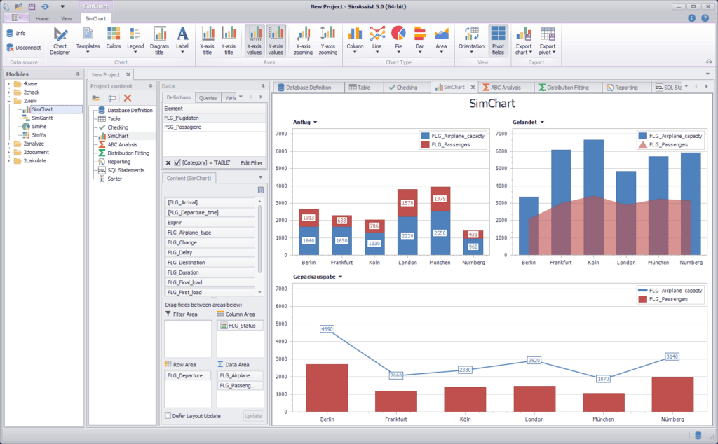Toggle the [Category] = 'TABLE' filter checkbox
Image resolution: width=718 pixels, height=444 pixels.
(177, 162)
